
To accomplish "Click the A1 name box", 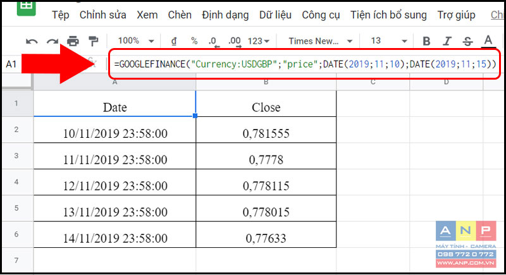I will 11,64.
